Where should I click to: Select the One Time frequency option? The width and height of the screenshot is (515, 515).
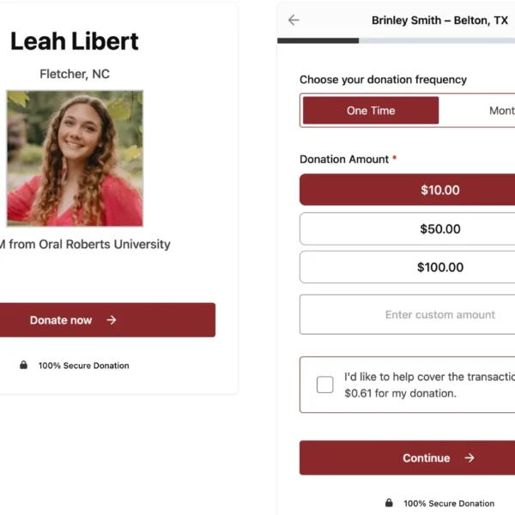tap(371, 111)
